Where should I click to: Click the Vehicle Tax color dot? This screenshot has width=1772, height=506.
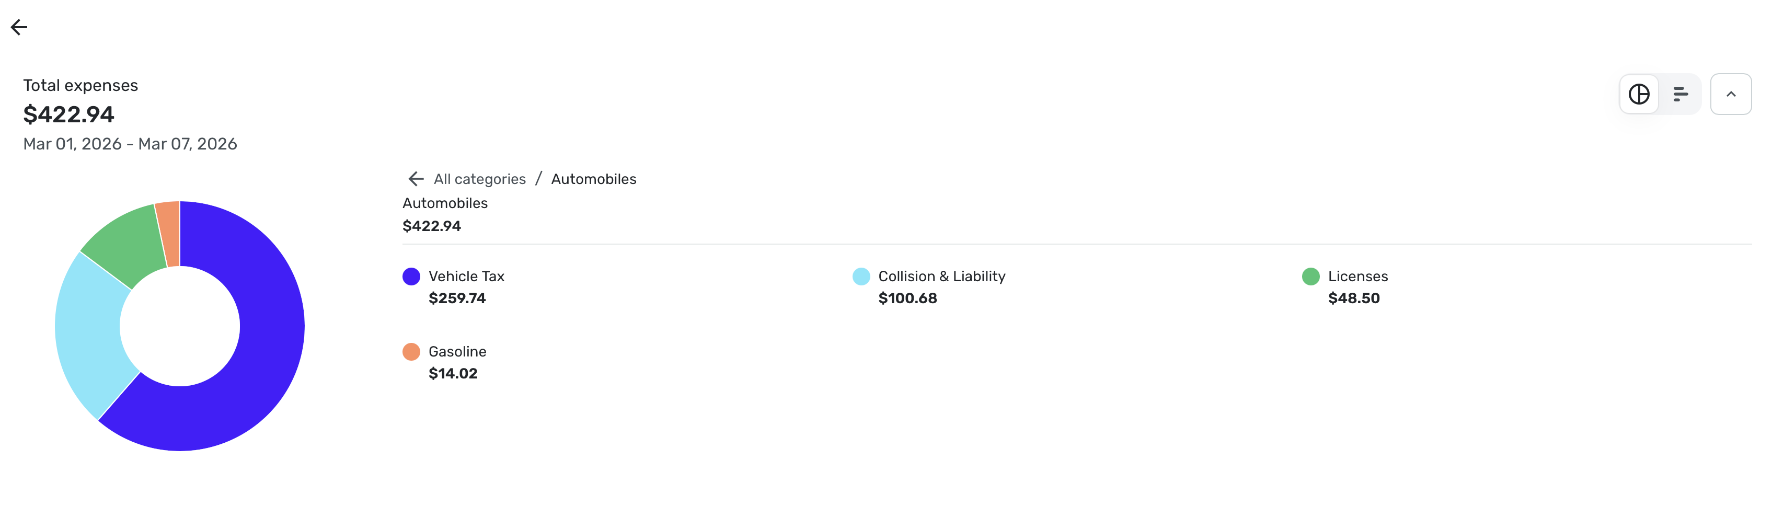tap(411, 277)
